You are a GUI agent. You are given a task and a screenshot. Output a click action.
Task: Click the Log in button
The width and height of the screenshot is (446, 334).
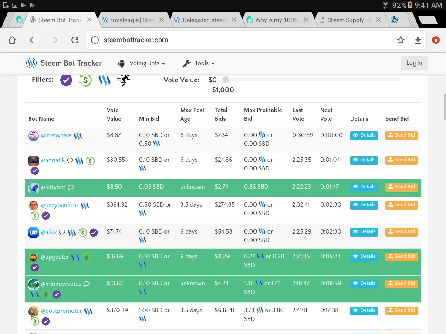[x=414, y=63]
